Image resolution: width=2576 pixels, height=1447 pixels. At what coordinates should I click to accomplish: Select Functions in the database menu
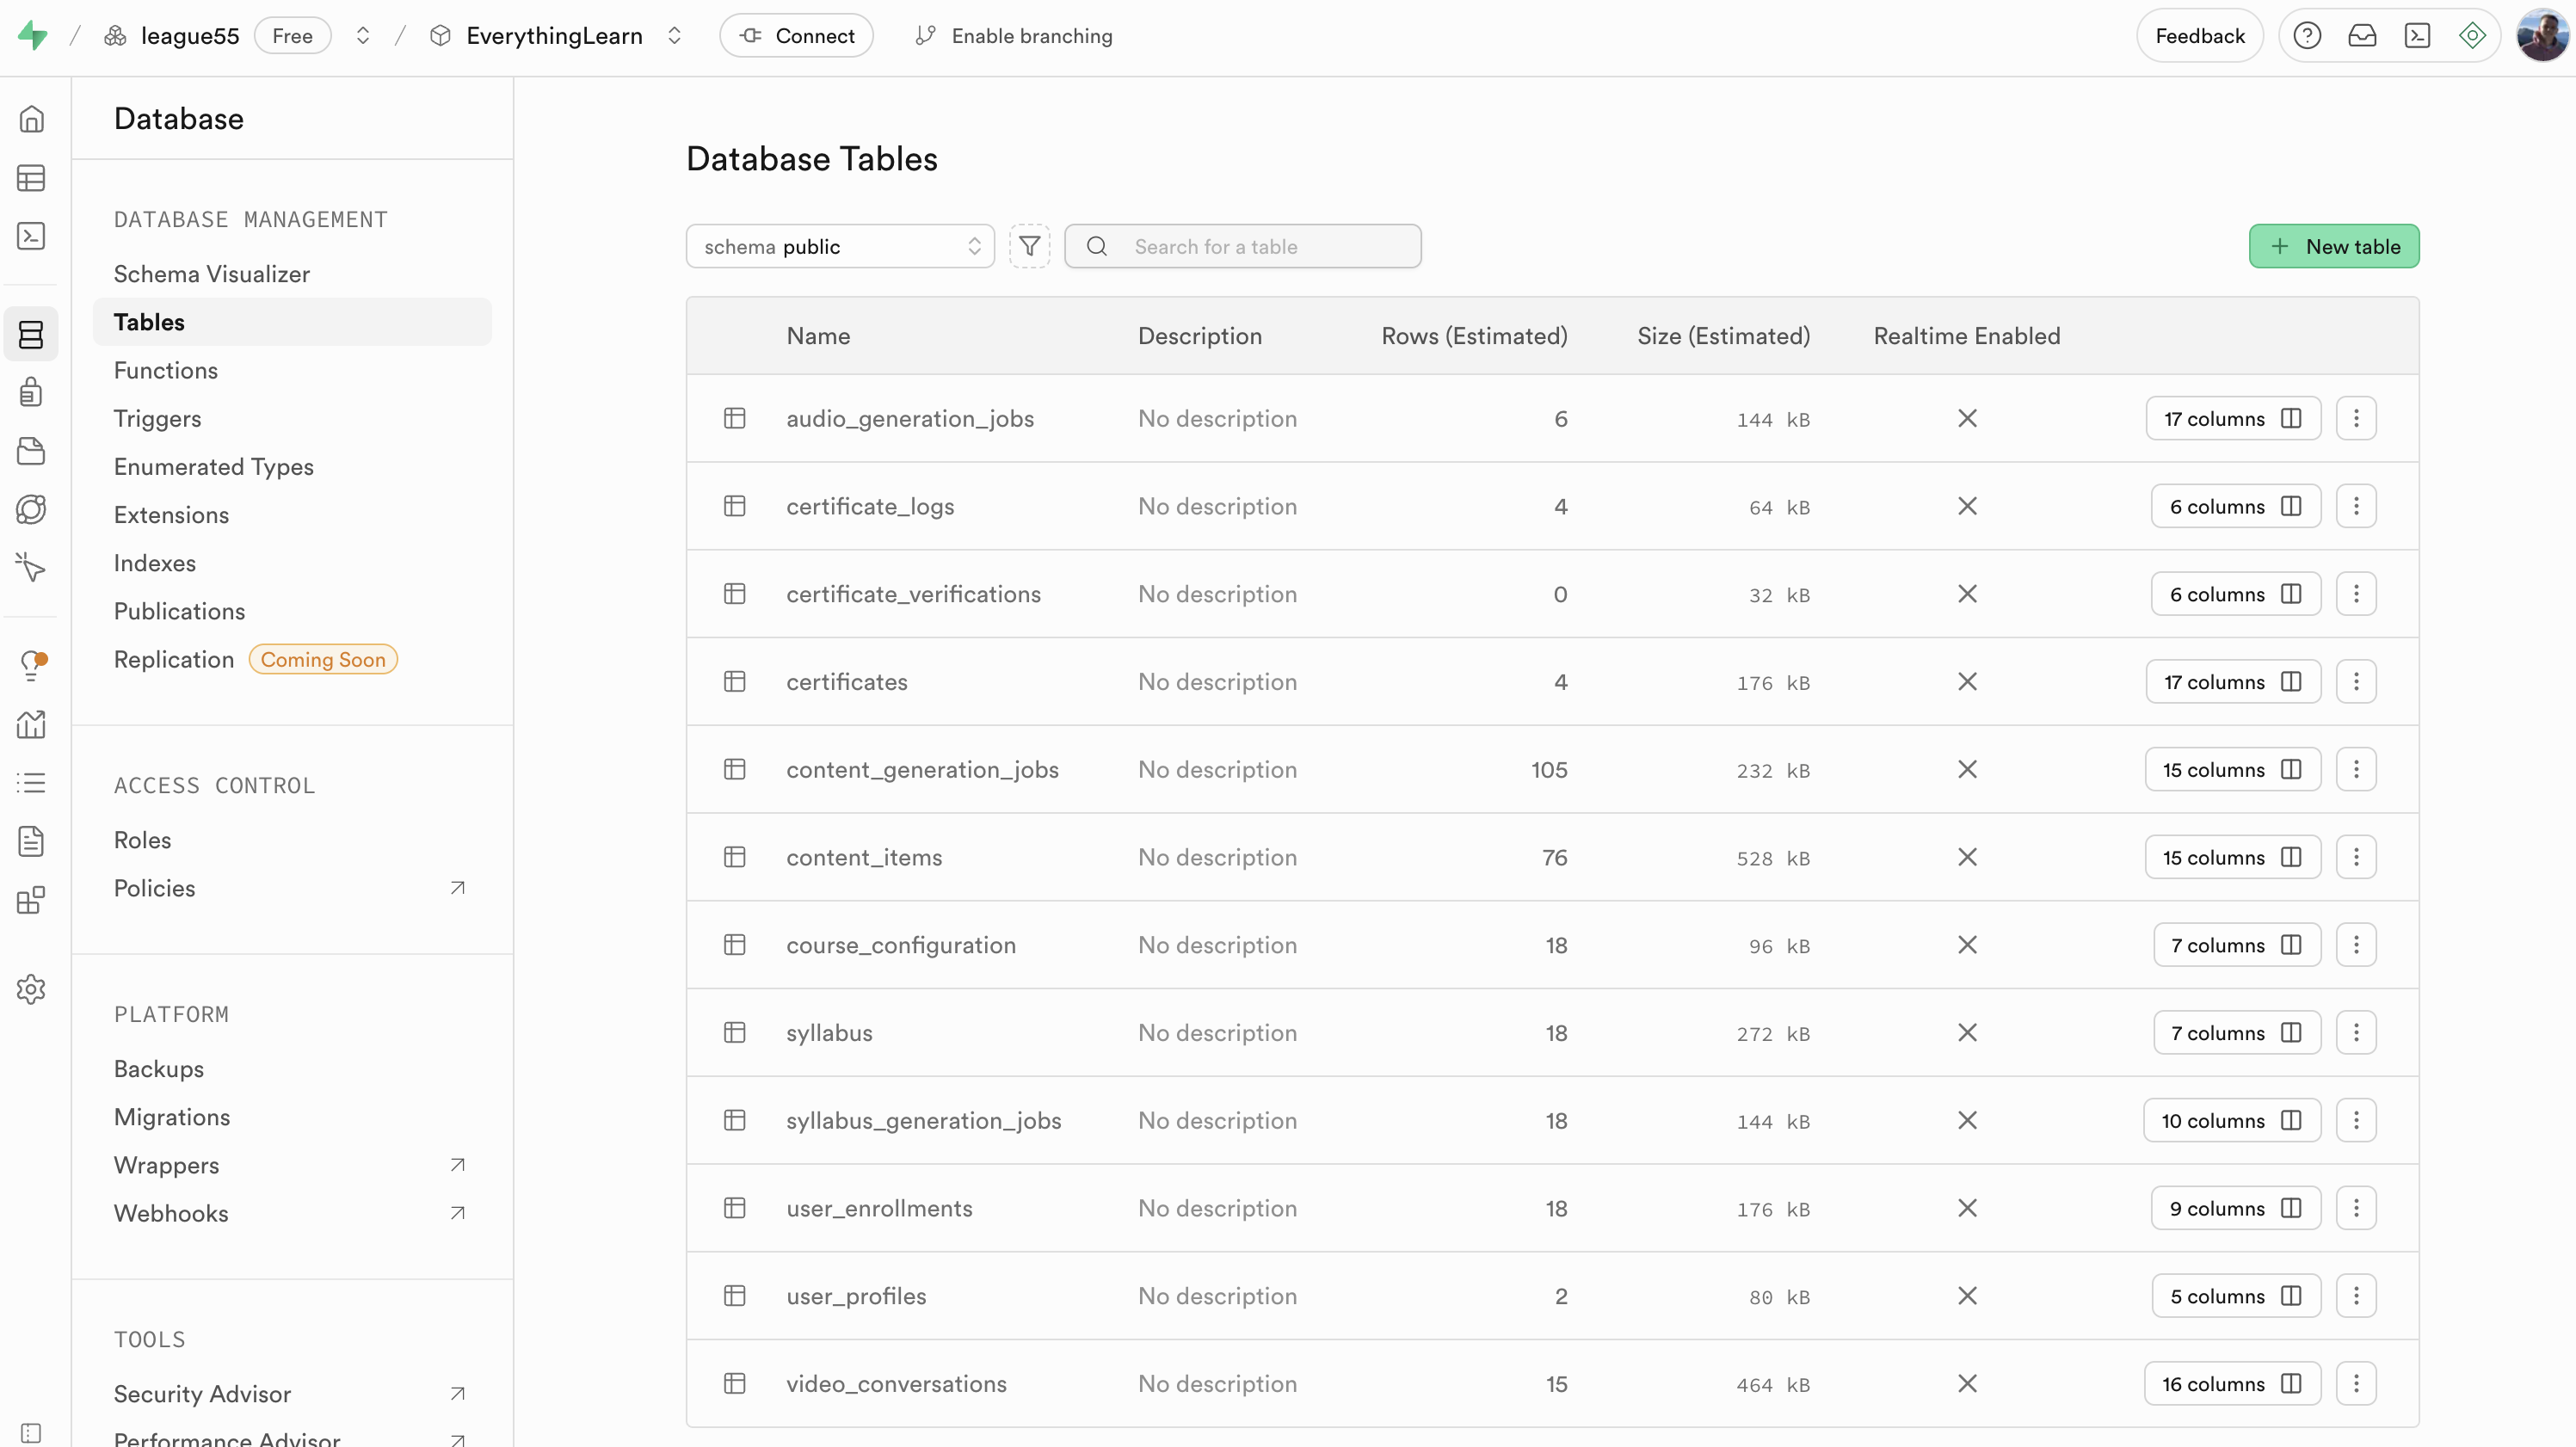click(165, 370)
